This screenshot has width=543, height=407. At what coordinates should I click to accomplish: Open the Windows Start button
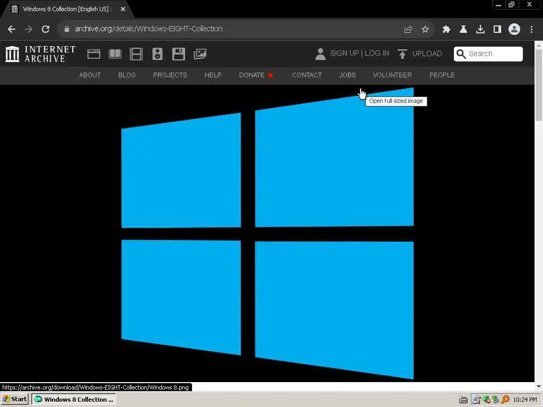click(15, 400)
